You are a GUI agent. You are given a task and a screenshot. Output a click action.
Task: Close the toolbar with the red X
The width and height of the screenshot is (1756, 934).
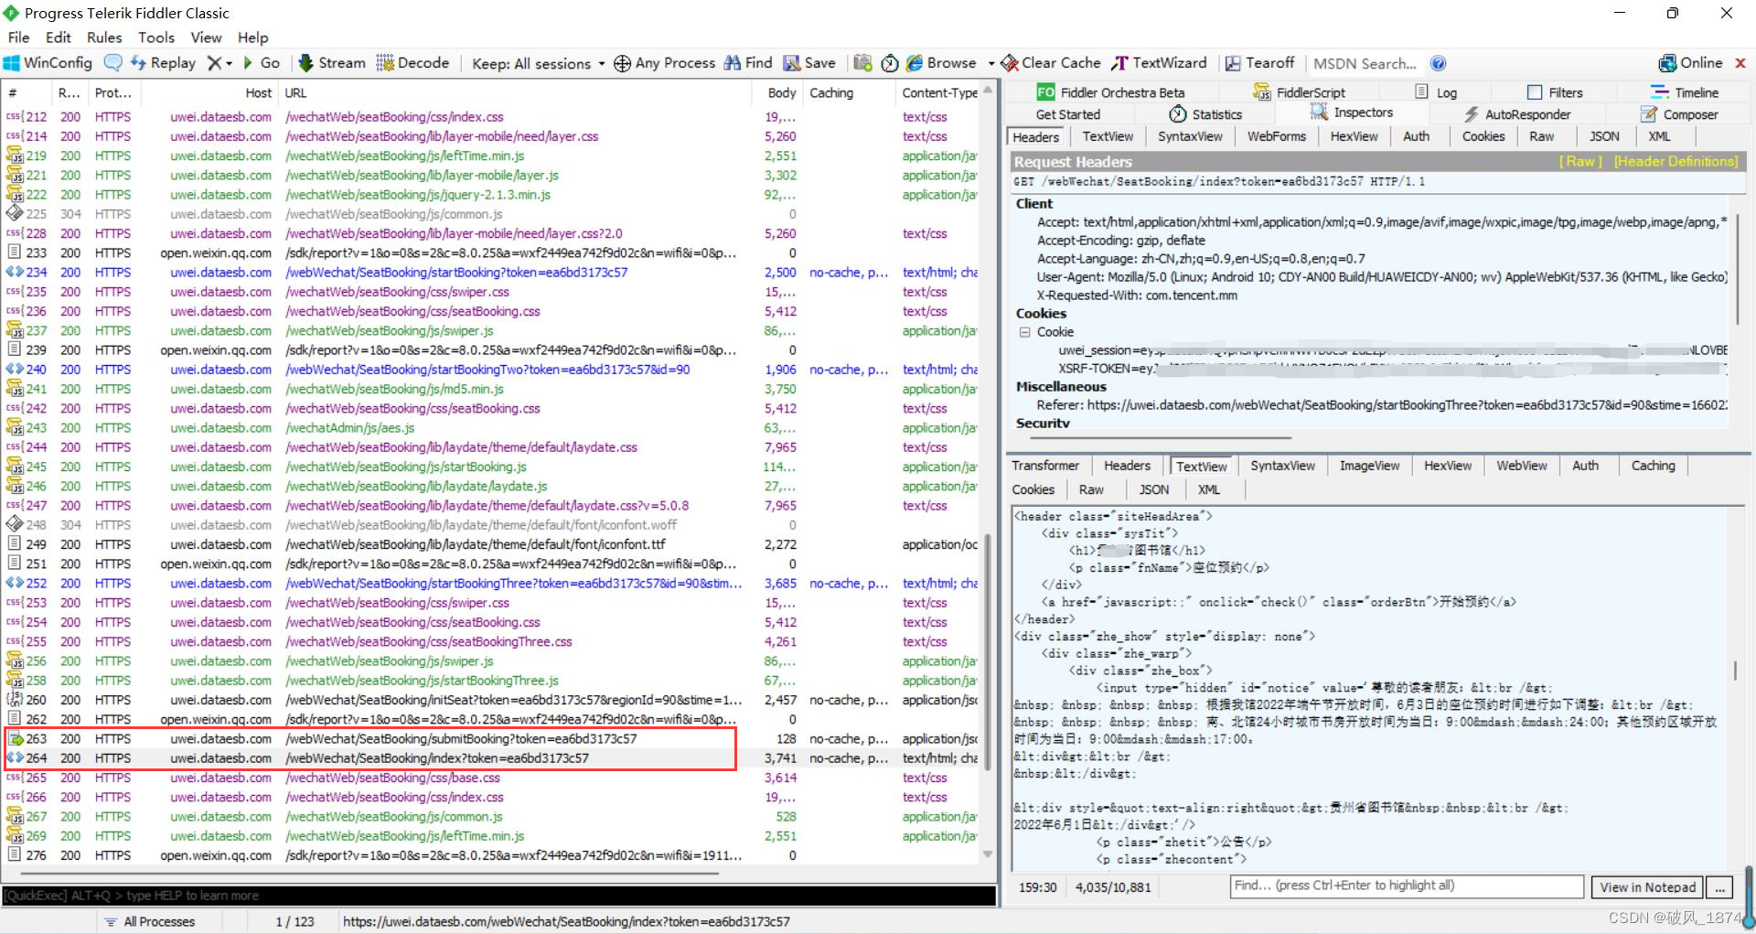tap(1740, 63)
